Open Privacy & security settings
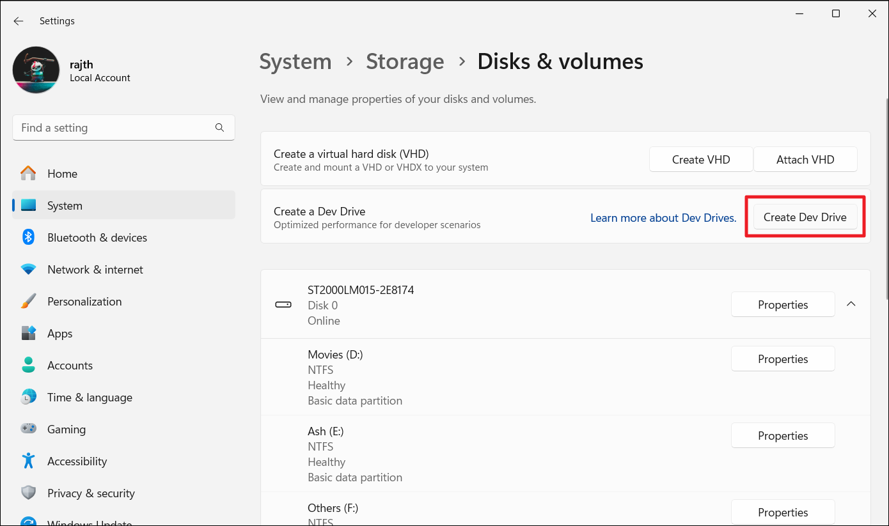The width and height of the screenshot is (889, 526). (x=91, y=493)
